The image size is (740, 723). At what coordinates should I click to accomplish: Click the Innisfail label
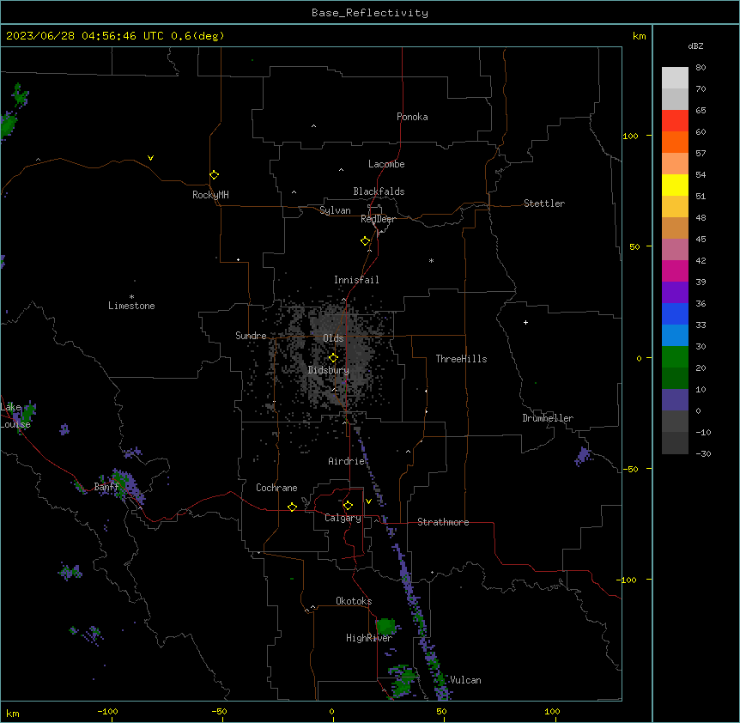[x=356, y=280]
